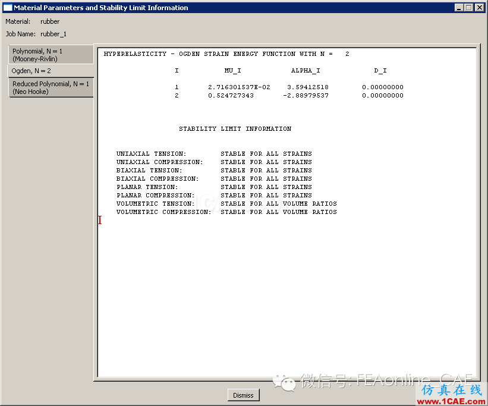The image size is (488, 406).
Task: Click the PLANAR COMPRESSION label
Action: pos(156,196)
